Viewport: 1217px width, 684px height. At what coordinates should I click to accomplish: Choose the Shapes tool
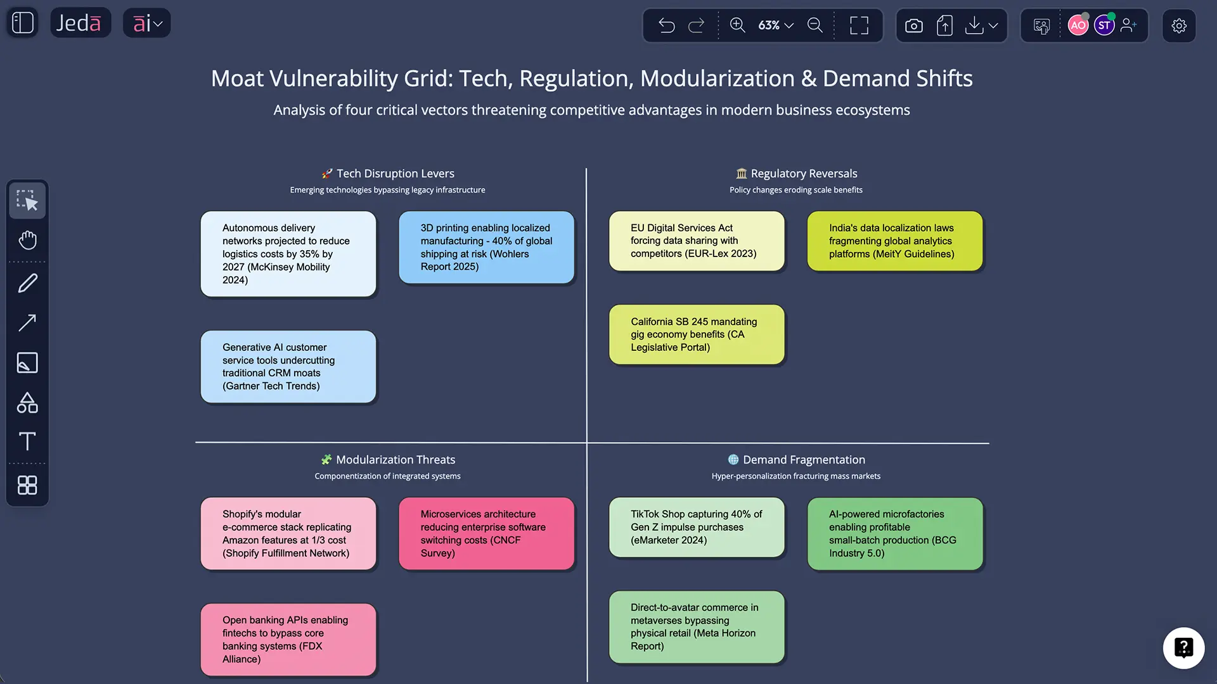[27, 402]
